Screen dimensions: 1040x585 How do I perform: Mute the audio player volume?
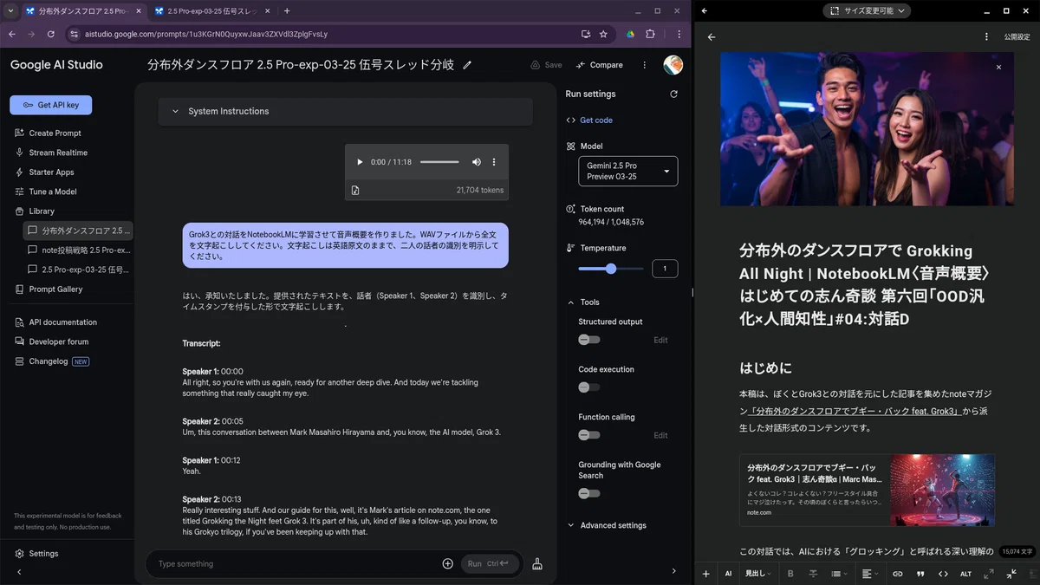(476, 162)
